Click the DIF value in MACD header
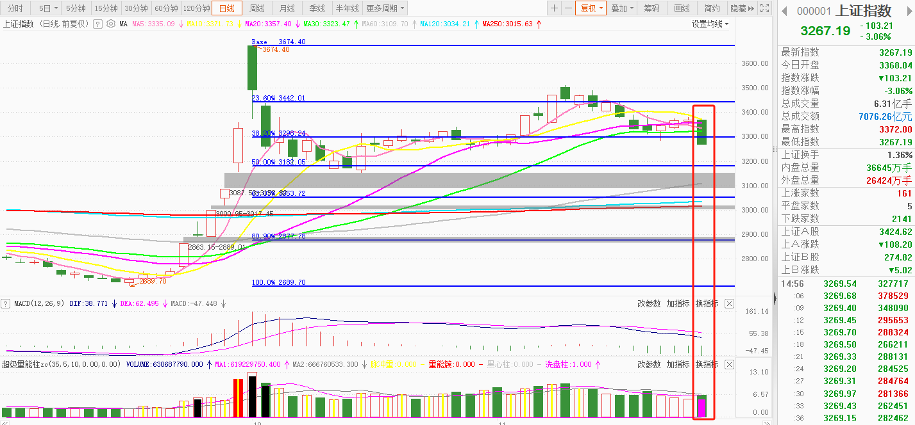915x425 pixels. 88,303
